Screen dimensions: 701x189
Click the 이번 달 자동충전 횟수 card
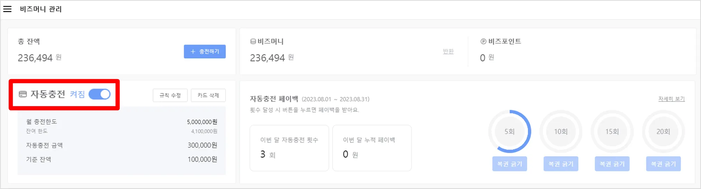289,148
